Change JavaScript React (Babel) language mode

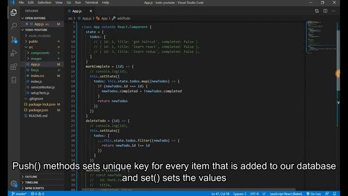pyautogui.click(x=285, y=194)
